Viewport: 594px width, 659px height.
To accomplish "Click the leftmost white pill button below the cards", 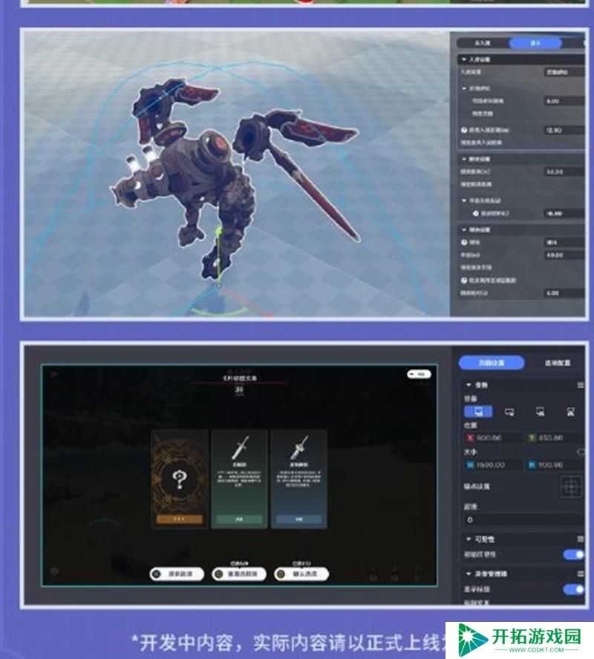I will [177, 574].
